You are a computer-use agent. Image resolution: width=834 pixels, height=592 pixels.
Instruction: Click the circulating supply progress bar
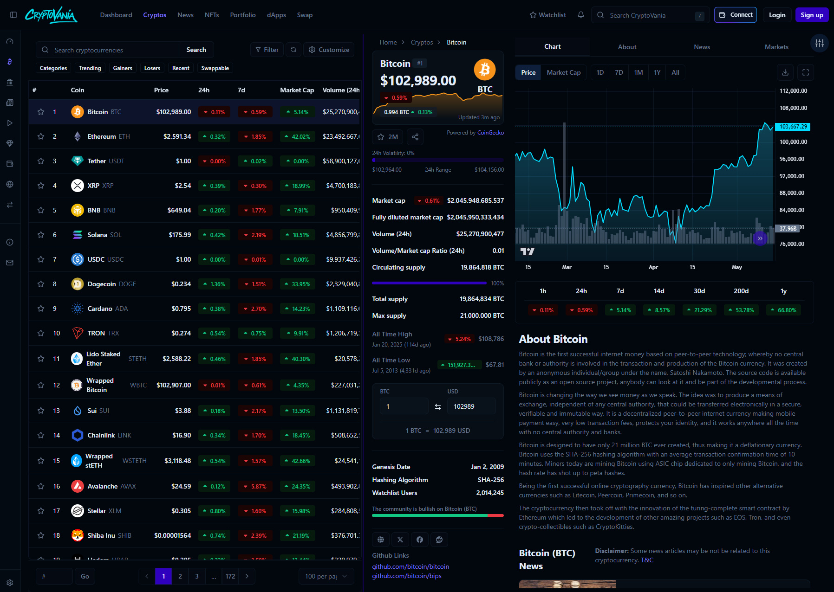430,283
